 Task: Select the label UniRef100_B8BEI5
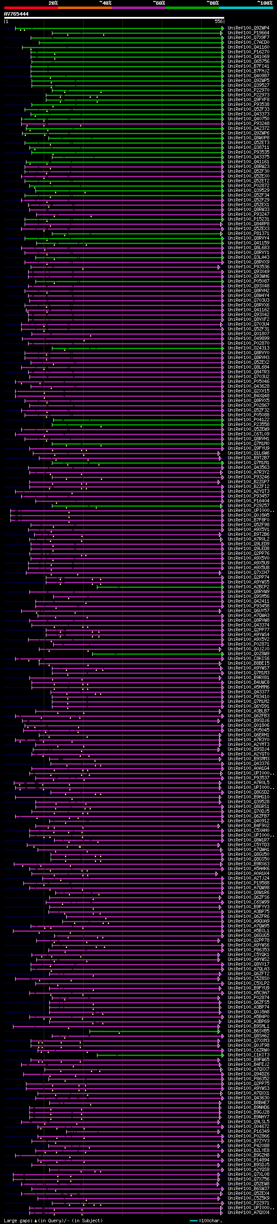pos(248,663)
